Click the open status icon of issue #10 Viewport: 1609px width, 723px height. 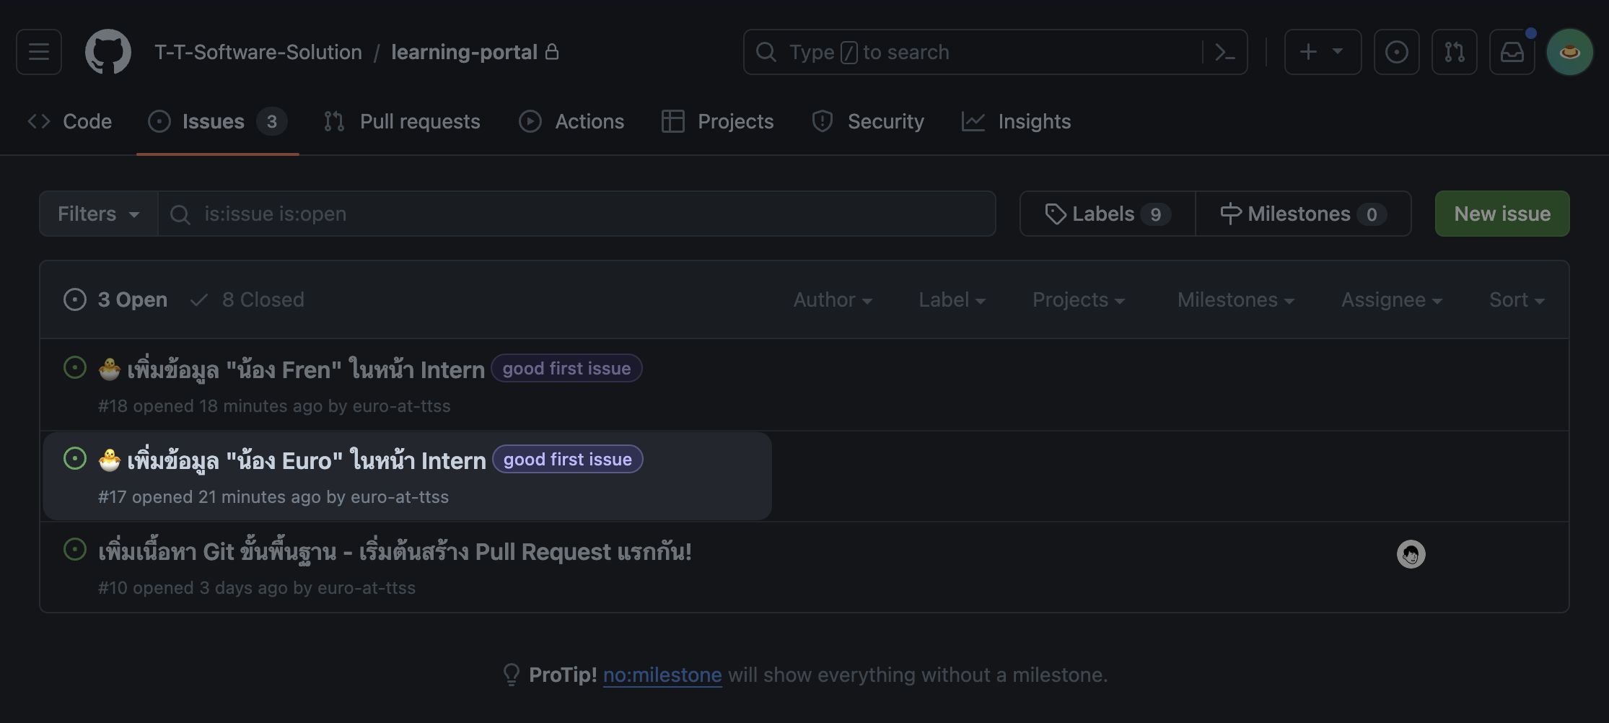tap(75, 549)
